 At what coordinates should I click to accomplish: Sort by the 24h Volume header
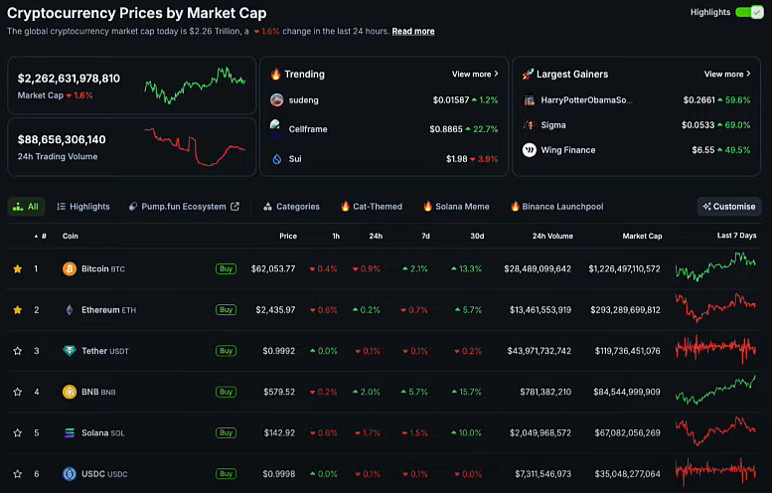(552, 236)
